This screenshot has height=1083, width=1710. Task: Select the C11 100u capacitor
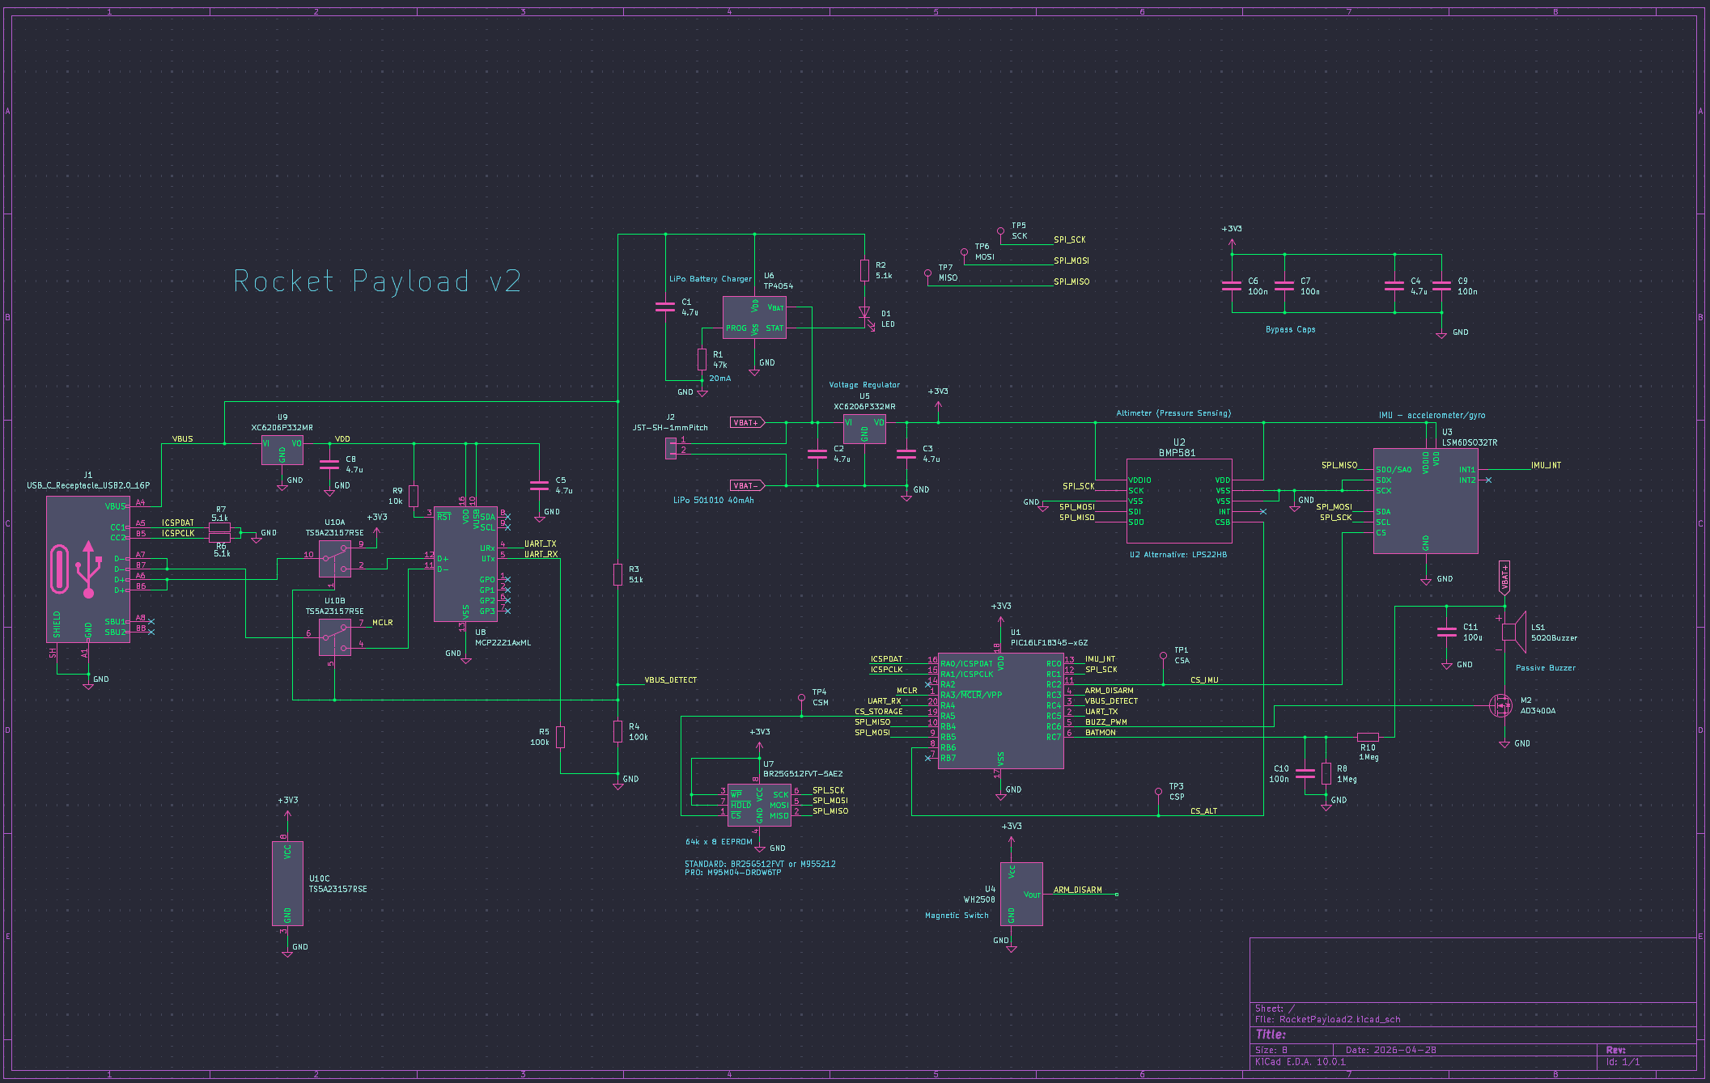click(x=1447, y=632)
